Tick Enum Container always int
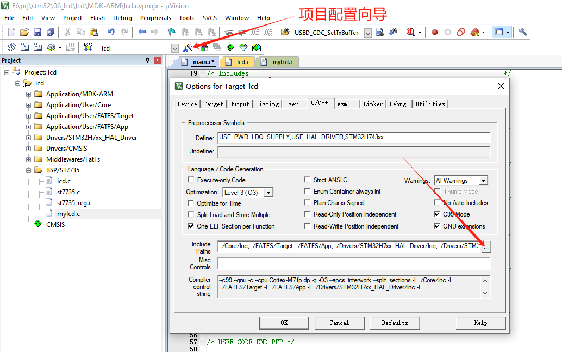Image resolution: width=562 pixels, height=352 pixels. (307, 192)
